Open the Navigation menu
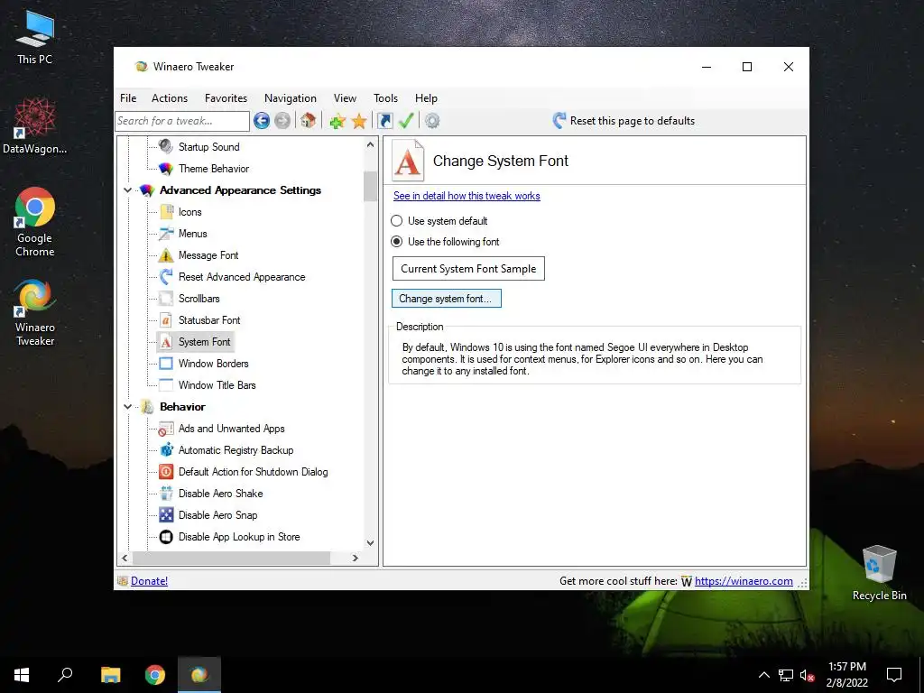 pos(290,98)
